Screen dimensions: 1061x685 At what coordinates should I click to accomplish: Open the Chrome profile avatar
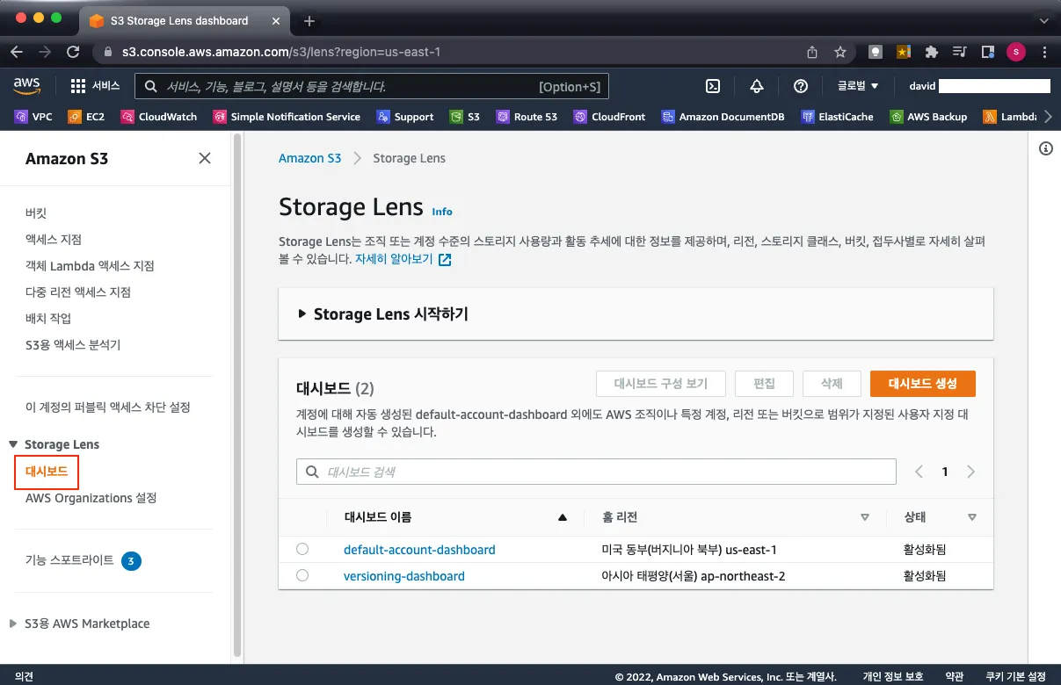click(1015, 52)
